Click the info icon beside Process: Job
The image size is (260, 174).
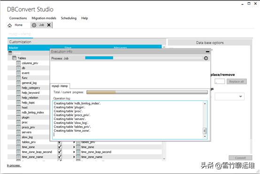[206, 58]
